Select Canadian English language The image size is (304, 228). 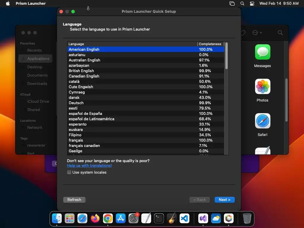click(x=146, y=76)
